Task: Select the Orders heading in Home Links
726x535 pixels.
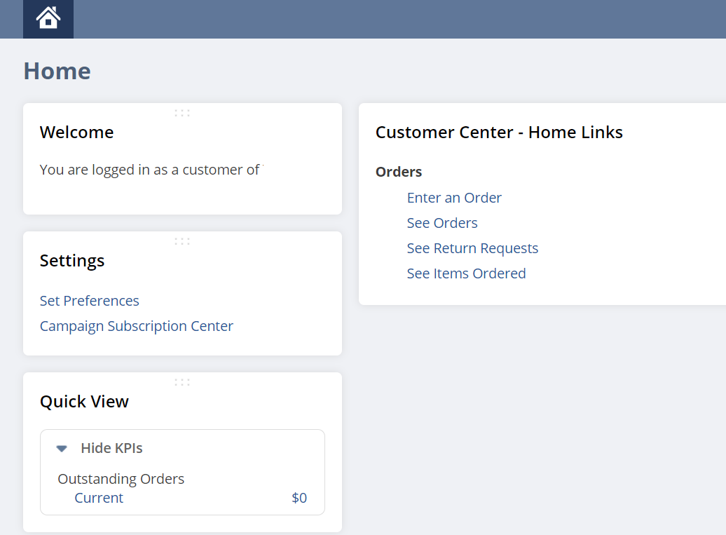Action: [x=398, y=171]
